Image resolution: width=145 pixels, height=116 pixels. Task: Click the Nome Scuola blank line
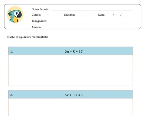92,10
